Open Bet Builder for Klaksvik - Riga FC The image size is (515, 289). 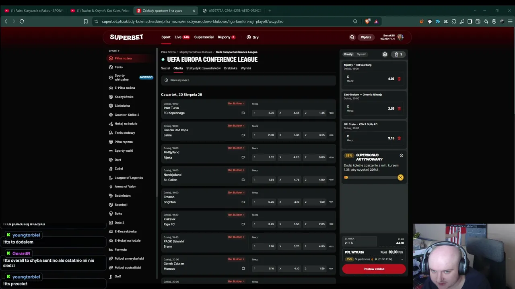236,215
